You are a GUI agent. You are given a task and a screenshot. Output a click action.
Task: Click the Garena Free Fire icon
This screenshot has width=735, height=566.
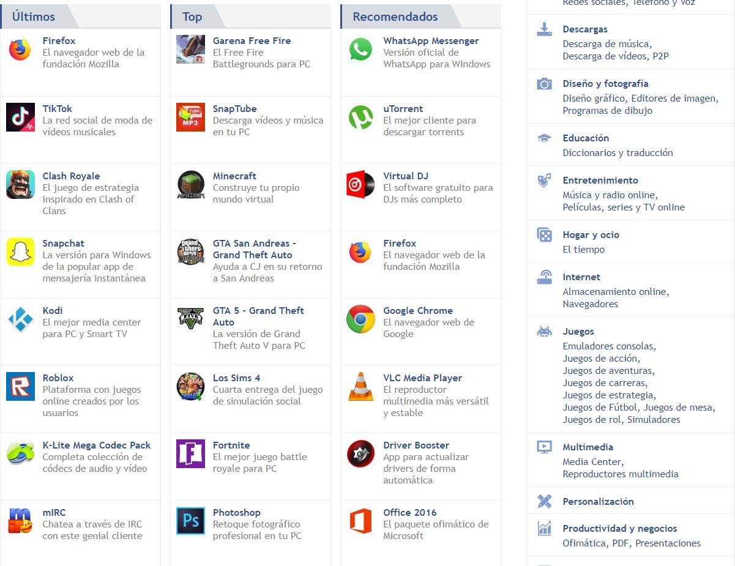(x=190, y=50)
